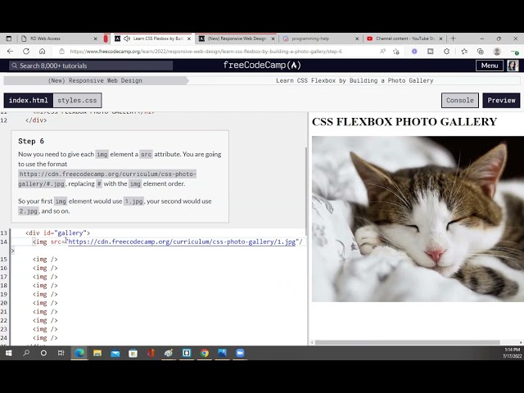Viewport: 524px width, 393px height.
Task: Switch to the (New) Responsive Web Design tab
Action: (x=237, y=38)
